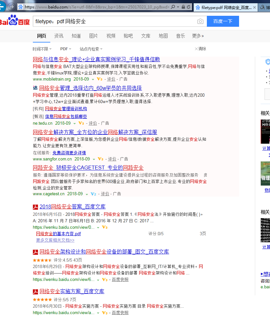This screenshot has height=317, width=270.
Task: Open the address bar dropdown arrow
Action: click(178, 7)
